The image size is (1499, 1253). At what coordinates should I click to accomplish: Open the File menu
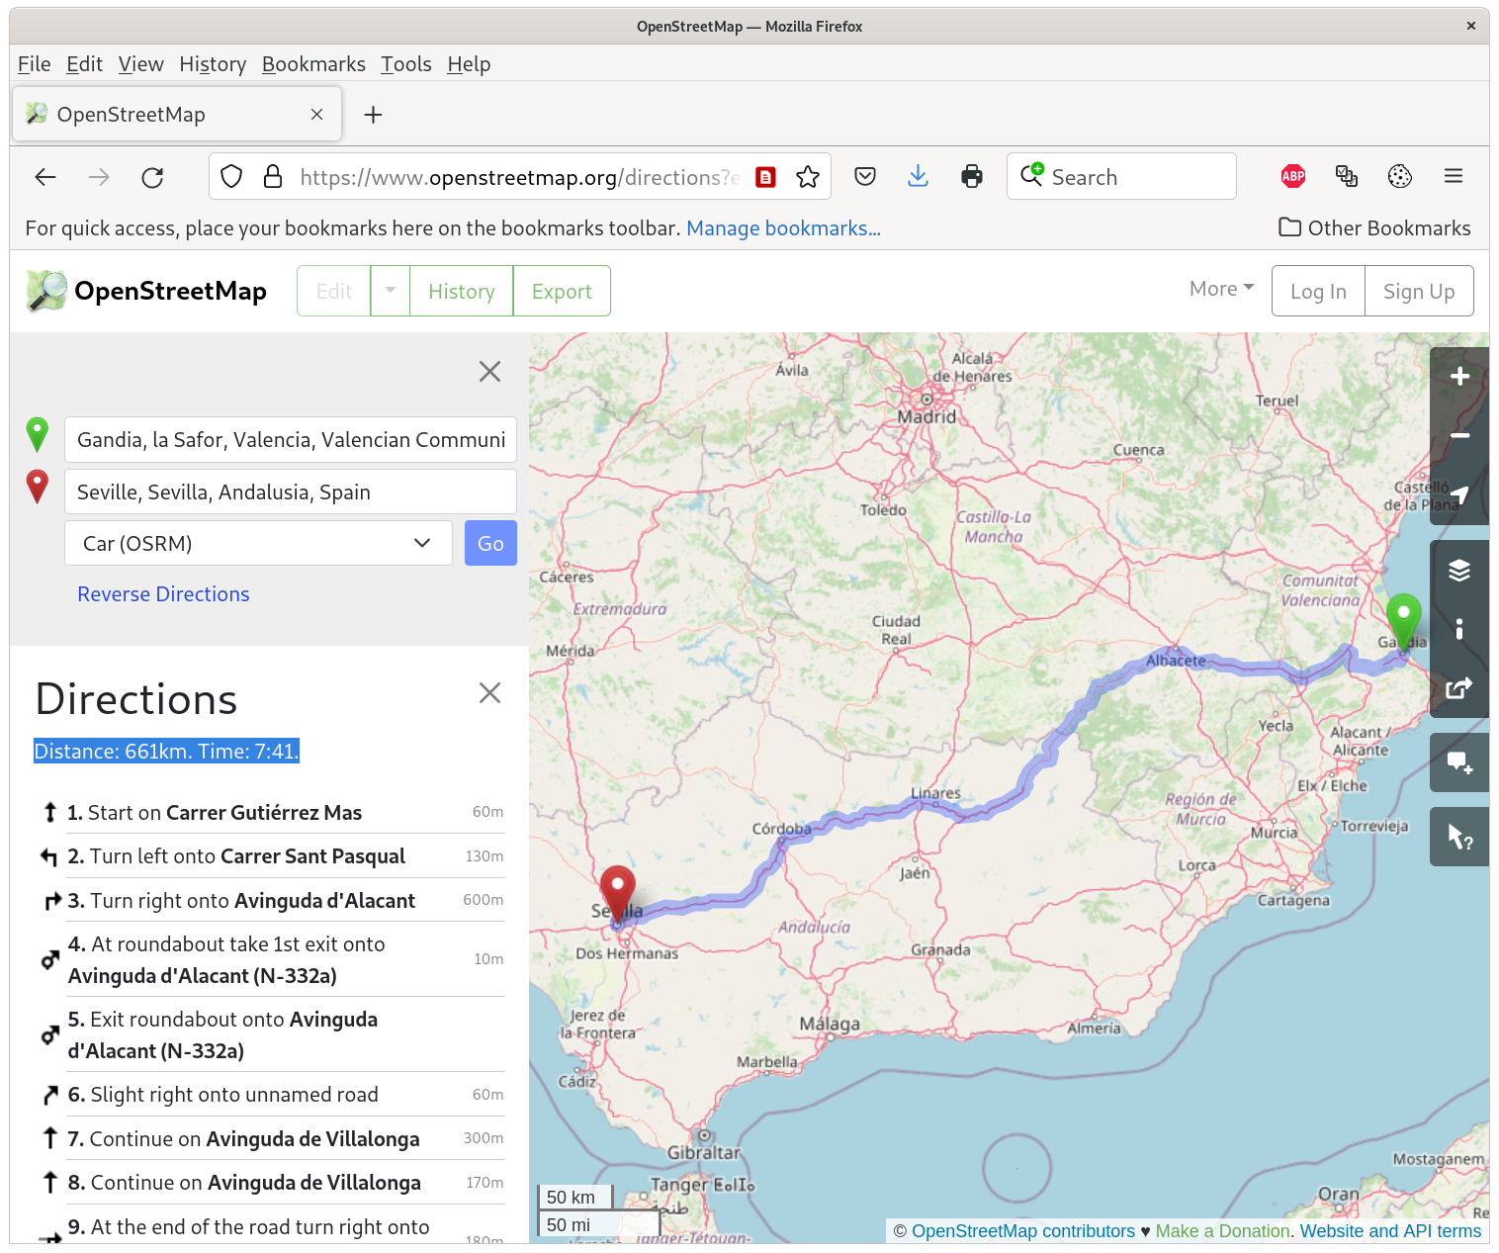pos(34,64)
